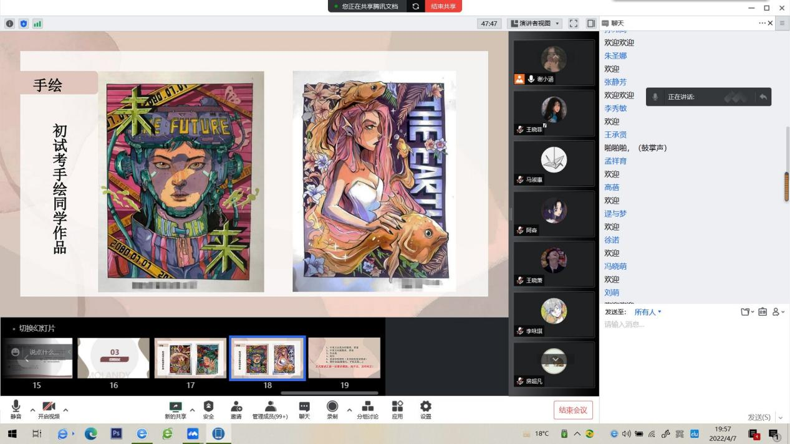Open the 聊天 chat toolbar item

pyautogui.click(x=304, y=409)
